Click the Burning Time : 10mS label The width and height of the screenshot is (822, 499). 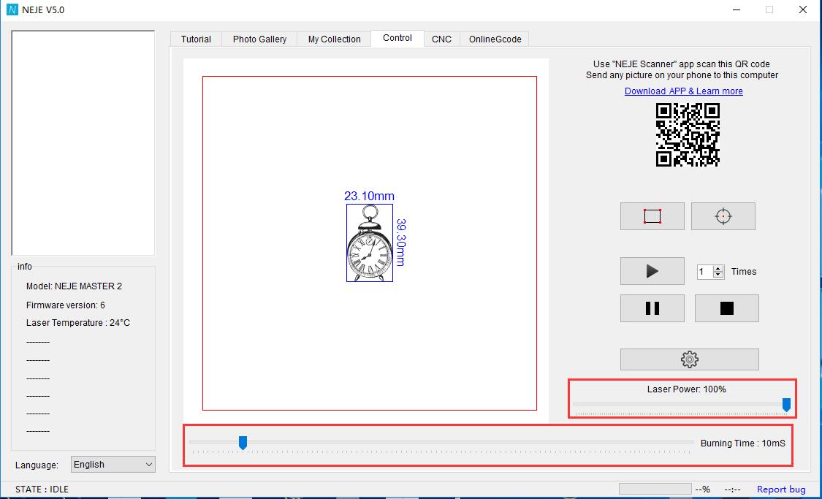(743, 443)
